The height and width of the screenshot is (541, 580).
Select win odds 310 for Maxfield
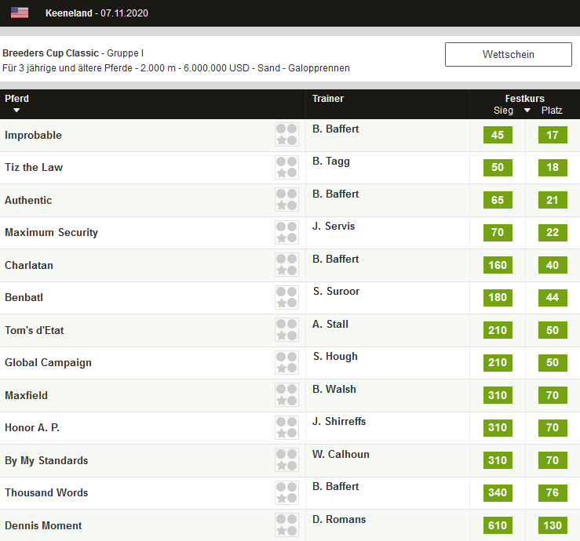pos(498,395)
